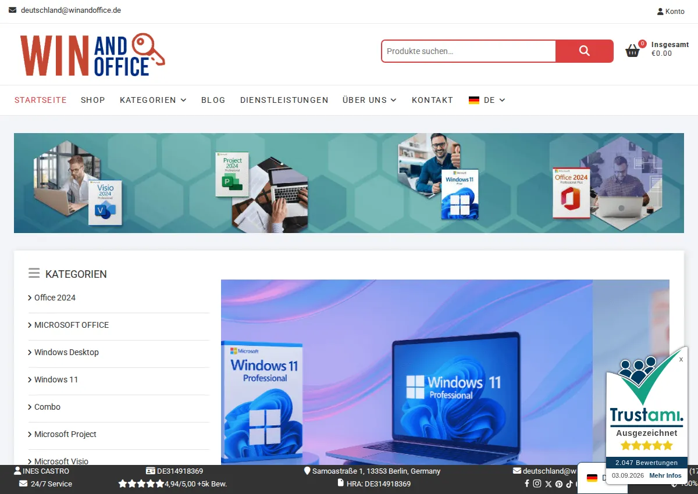Click deutschland@winandoffice.de email link
Screen dimensions: 698x494
(71, 10)
